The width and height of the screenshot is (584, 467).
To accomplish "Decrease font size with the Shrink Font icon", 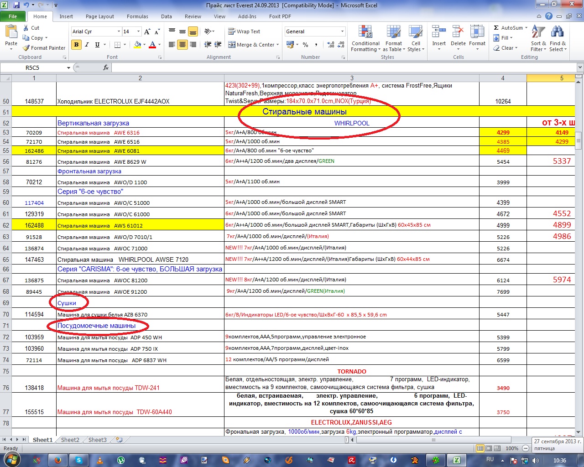I will click(x=157, y=31).
